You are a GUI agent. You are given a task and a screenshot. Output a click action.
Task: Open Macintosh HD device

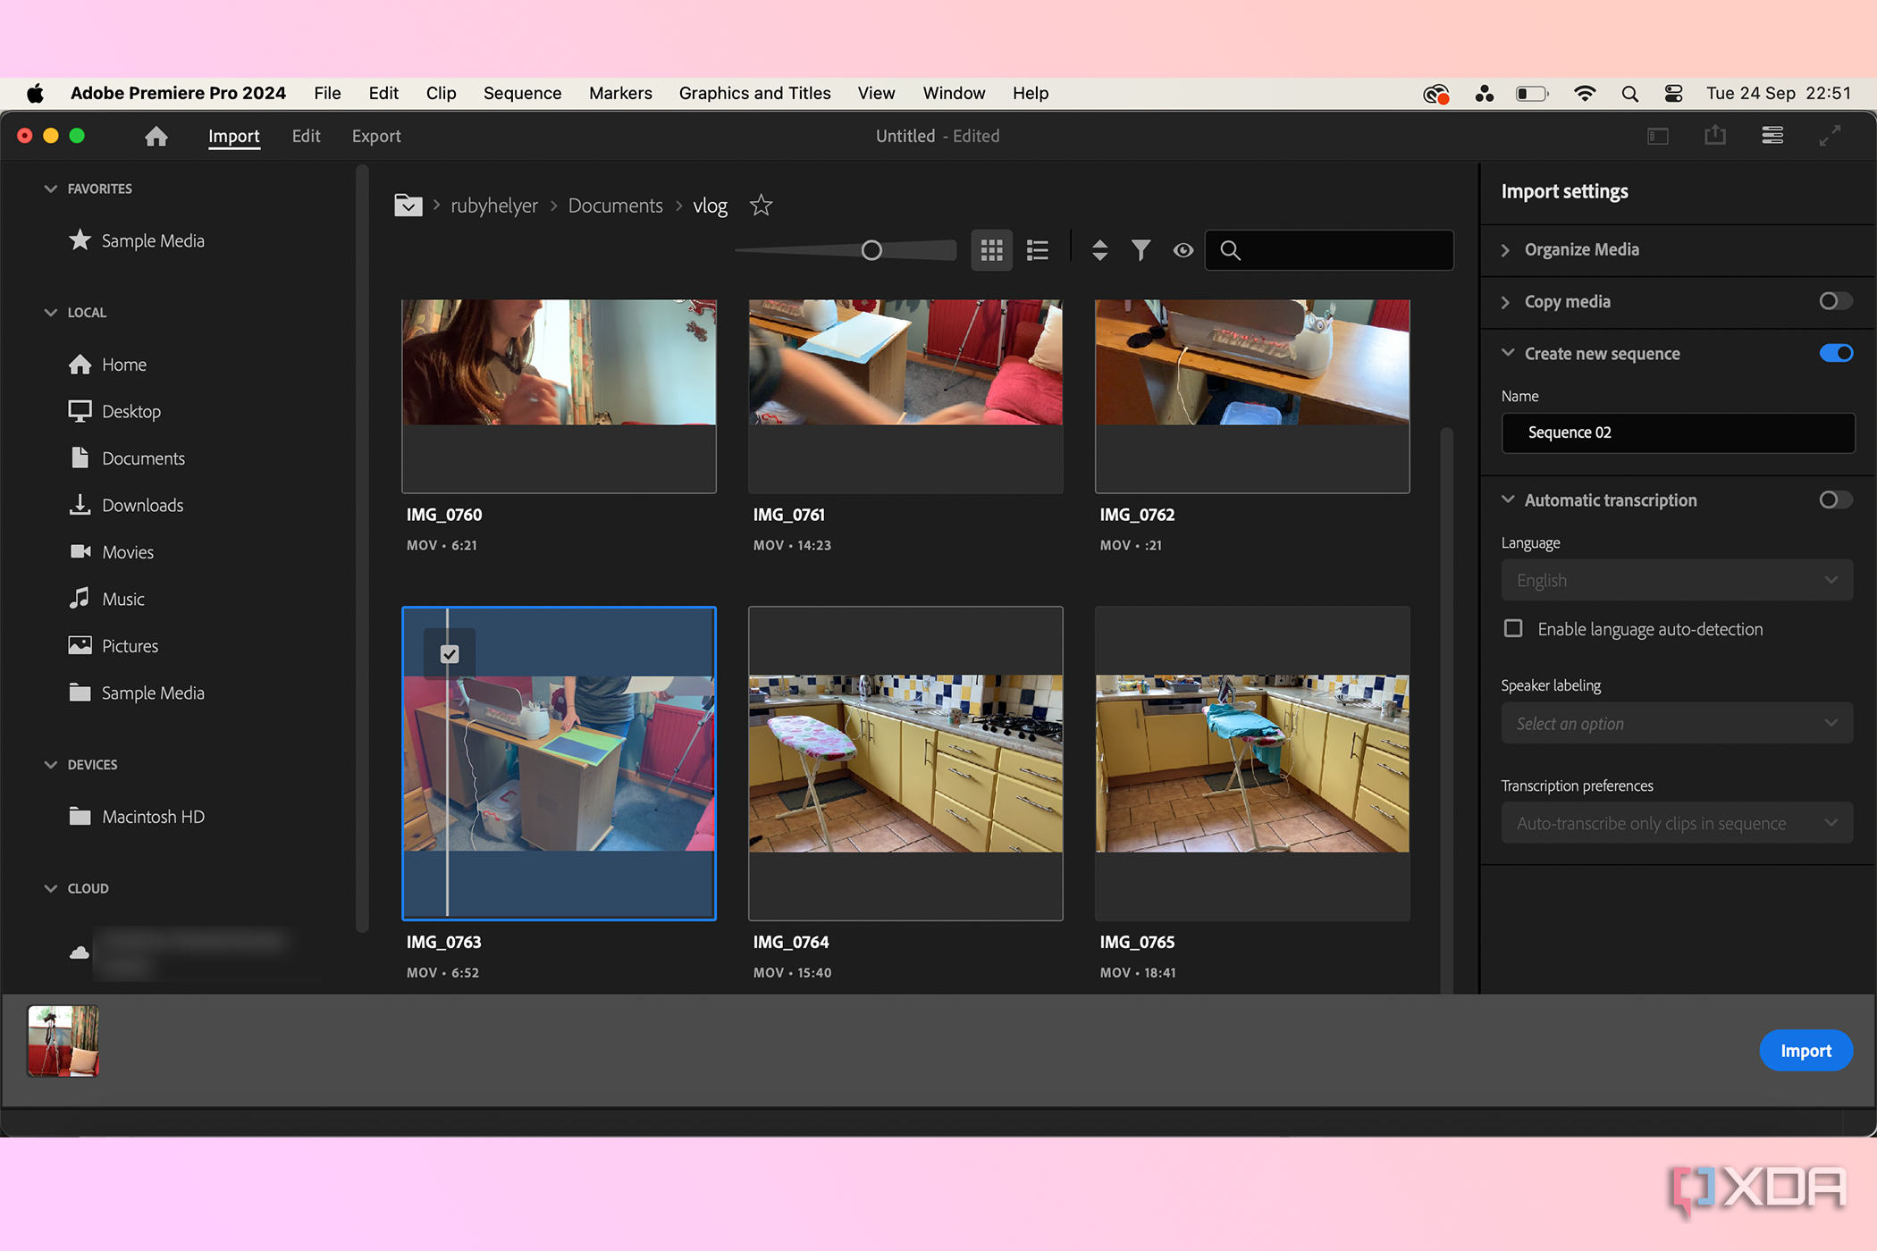tap(137, 817)
